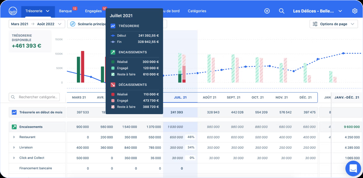
Task: Open the date range Mars 2021 – Août 2022 selector
Action: (x=37, y=24)
